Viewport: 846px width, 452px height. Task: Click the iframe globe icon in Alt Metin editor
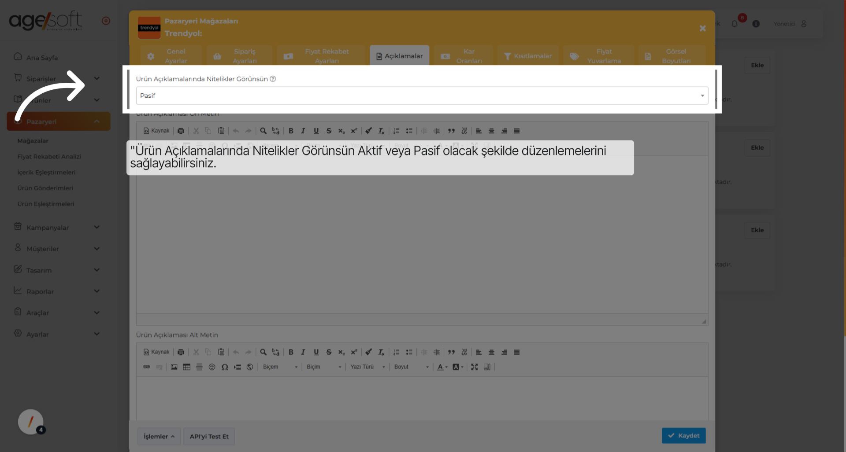250,367
